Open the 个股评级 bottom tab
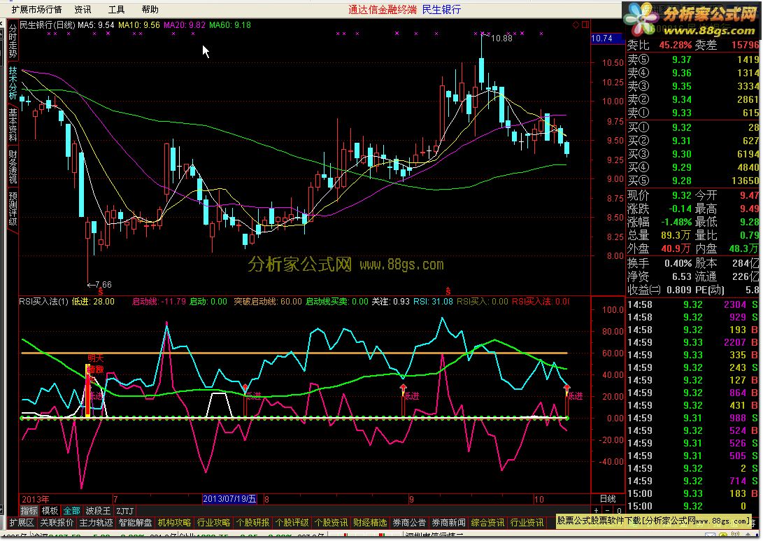Image resolution: width=763 pixels, height=541 pixels. click(x=292, y=523)
